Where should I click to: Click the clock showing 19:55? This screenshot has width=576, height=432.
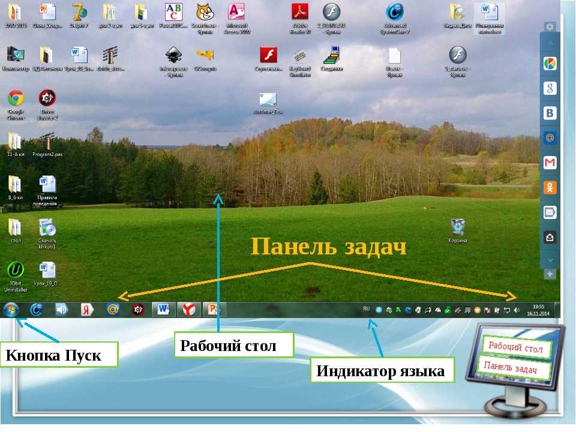(539, 310)
